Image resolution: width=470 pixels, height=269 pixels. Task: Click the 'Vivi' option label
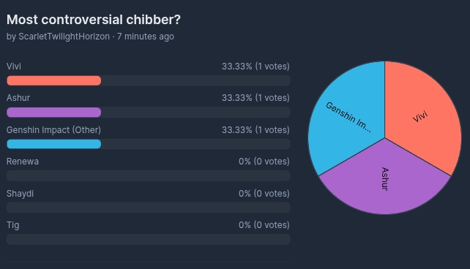click(x=14, y=66)
